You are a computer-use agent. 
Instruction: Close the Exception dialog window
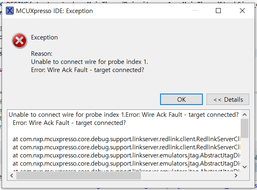[242, 11]
